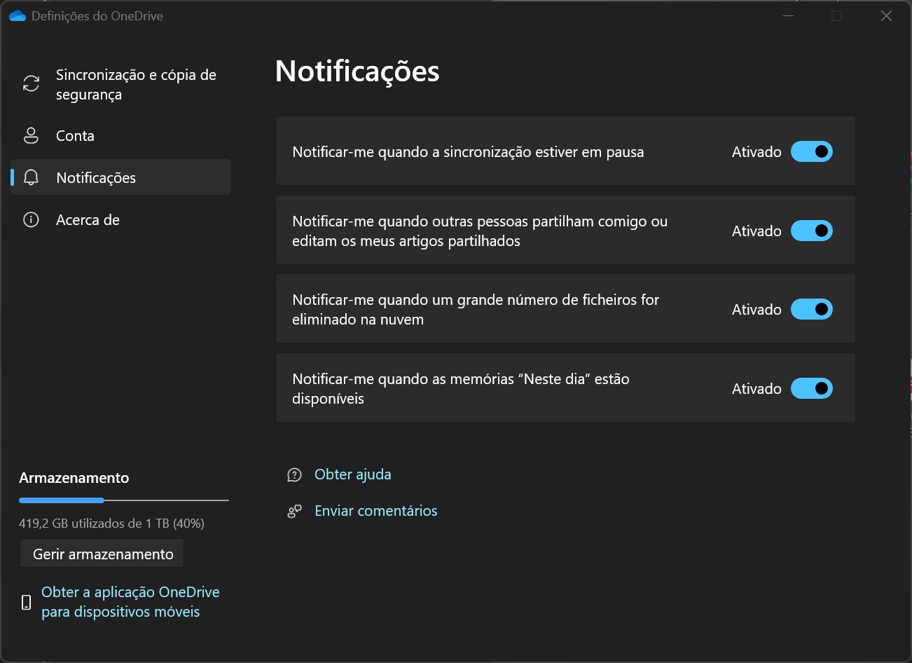
Task: Click the Acerca de info icon
Action: point(31,220)
